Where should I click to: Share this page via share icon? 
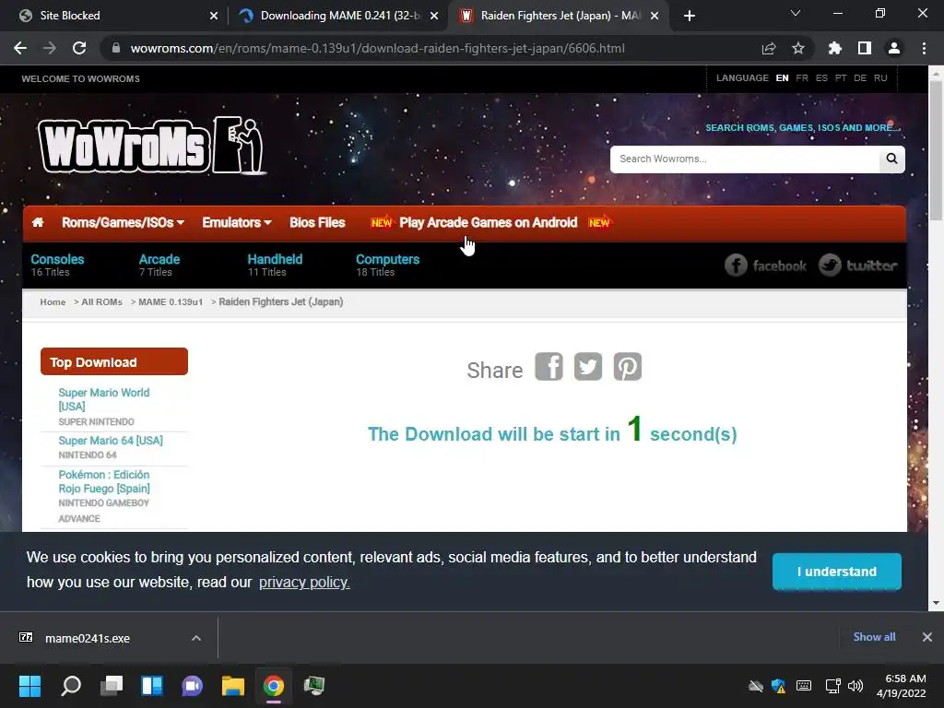pyautogui.click(x=769, y=48)
